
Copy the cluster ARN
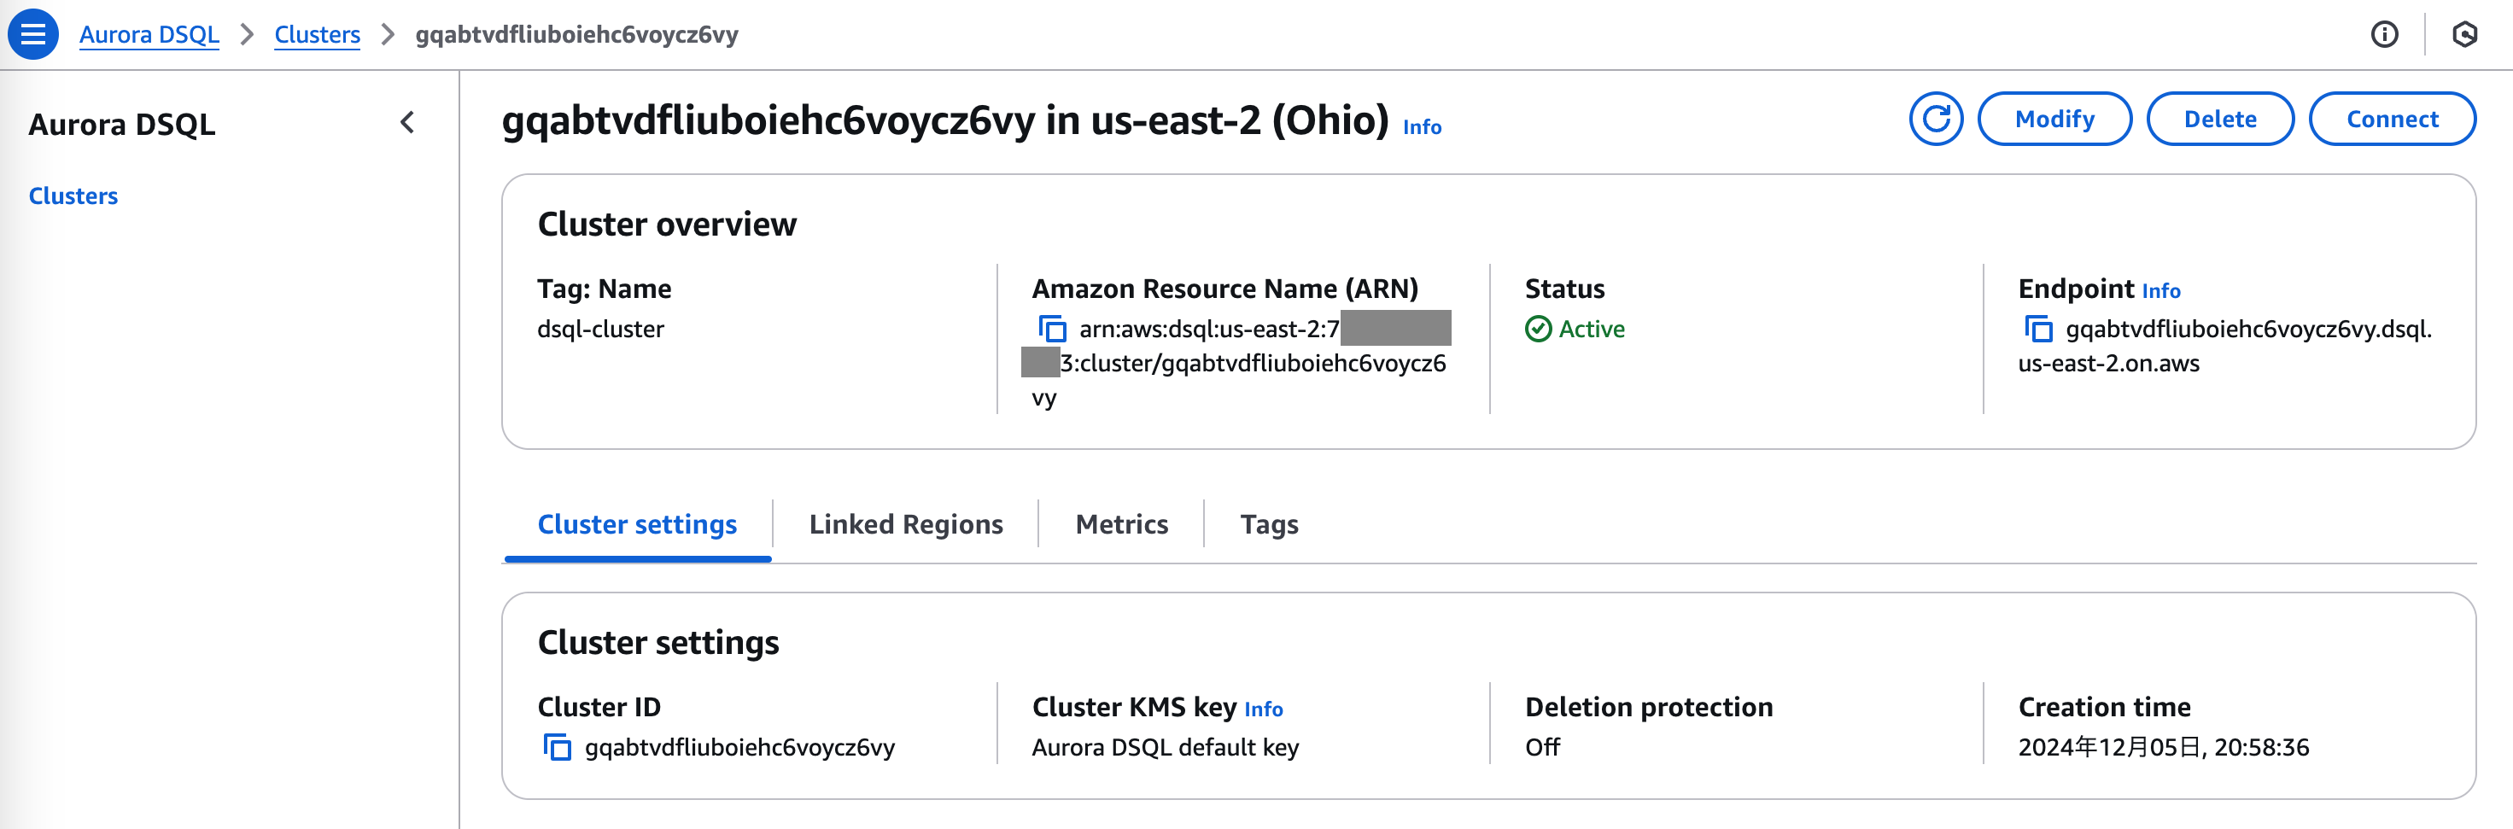coord(1052,329)
